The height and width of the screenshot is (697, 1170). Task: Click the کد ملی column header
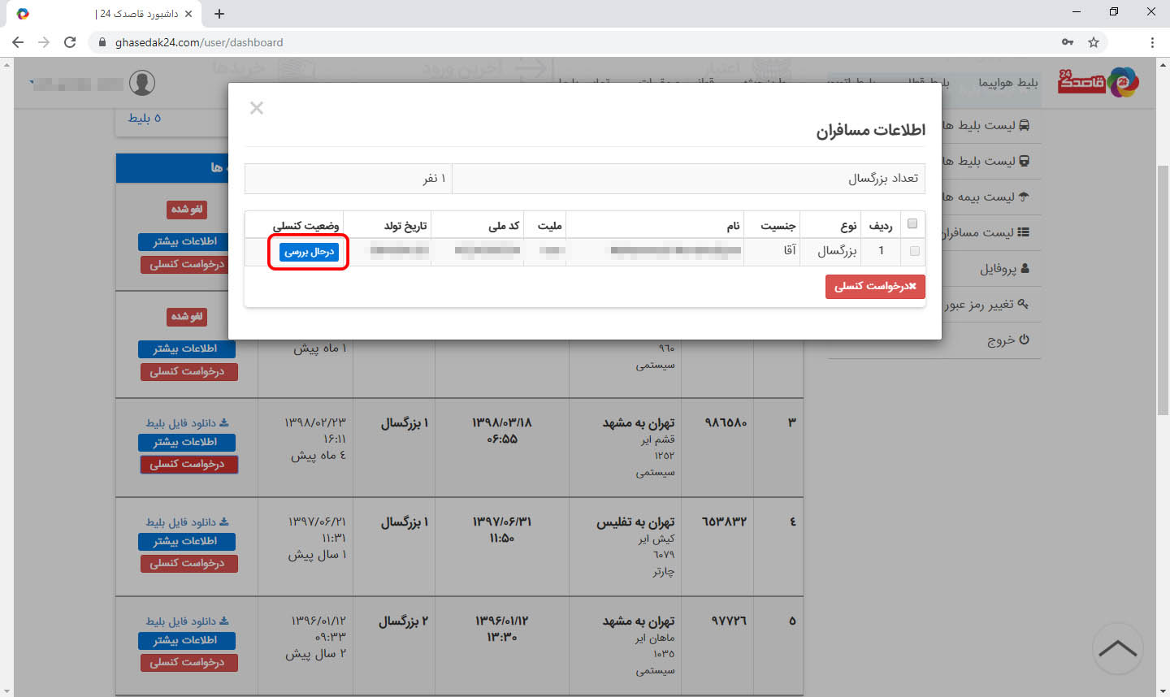504,226
